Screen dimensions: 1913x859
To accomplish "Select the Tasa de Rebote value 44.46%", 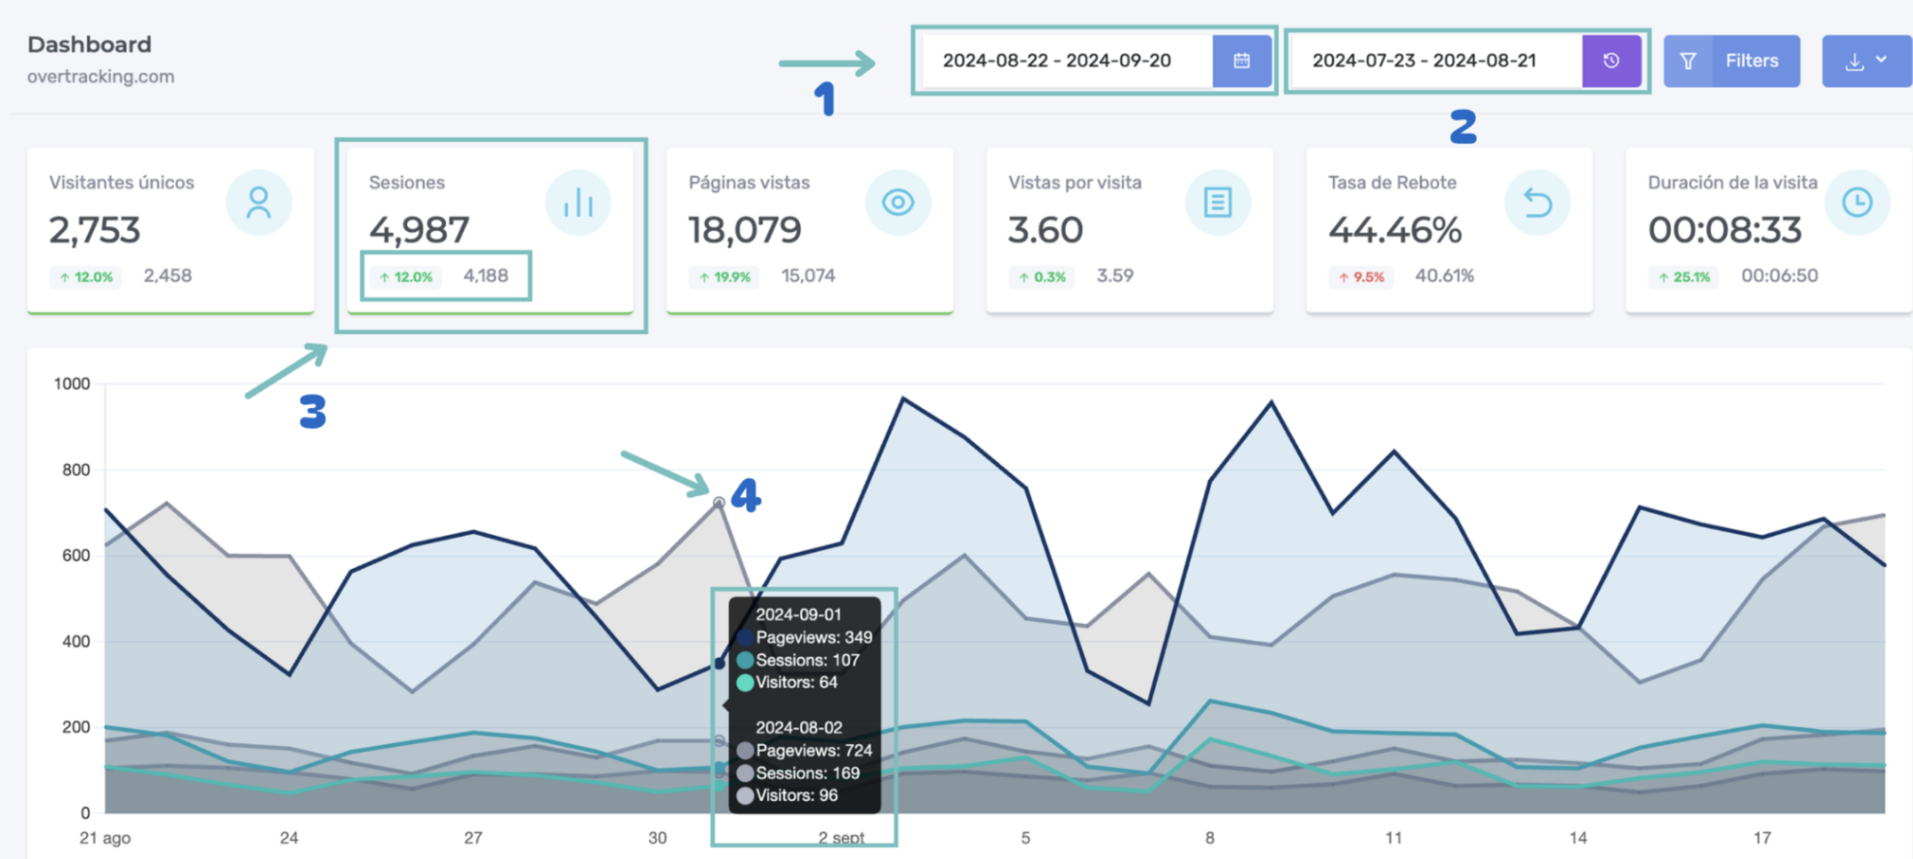I will pos(1395,230).
